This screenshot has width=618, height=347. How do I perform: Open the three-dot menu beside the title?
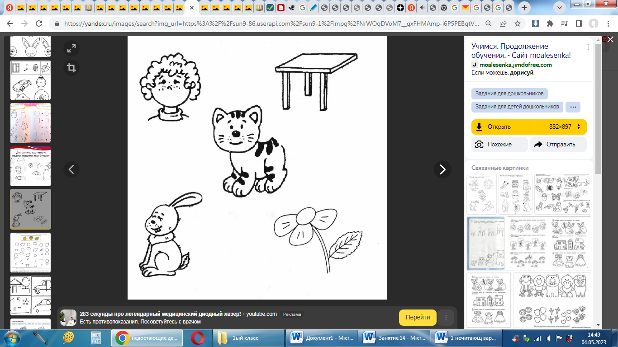pos(588,47)
